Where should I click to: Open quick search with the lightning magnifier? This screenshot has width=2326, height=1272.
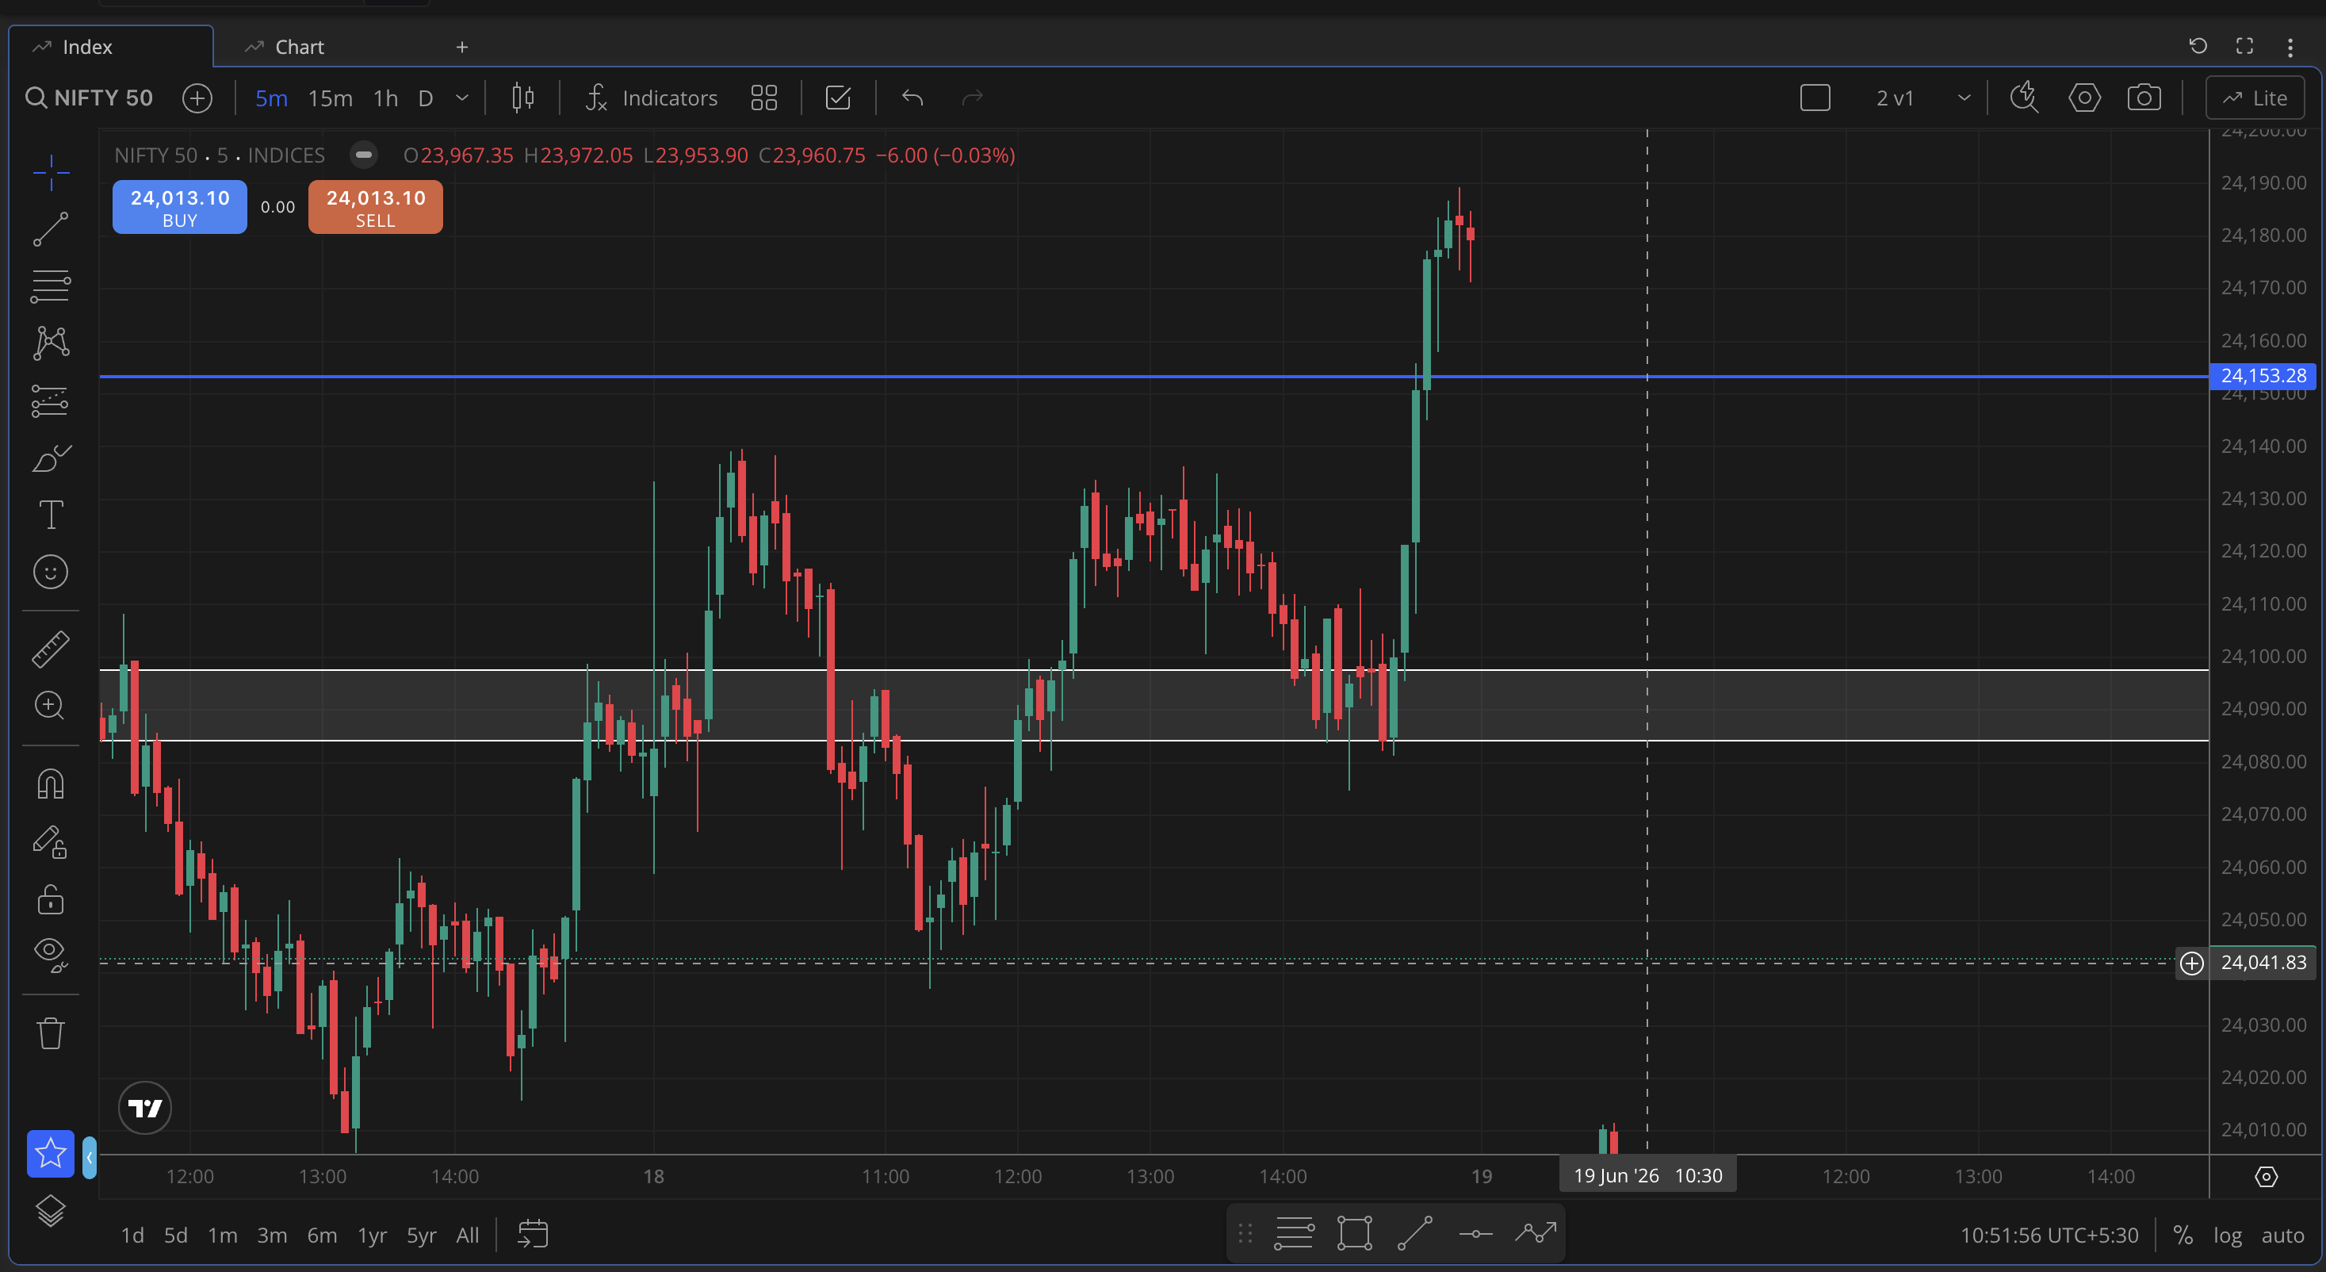2025,98
